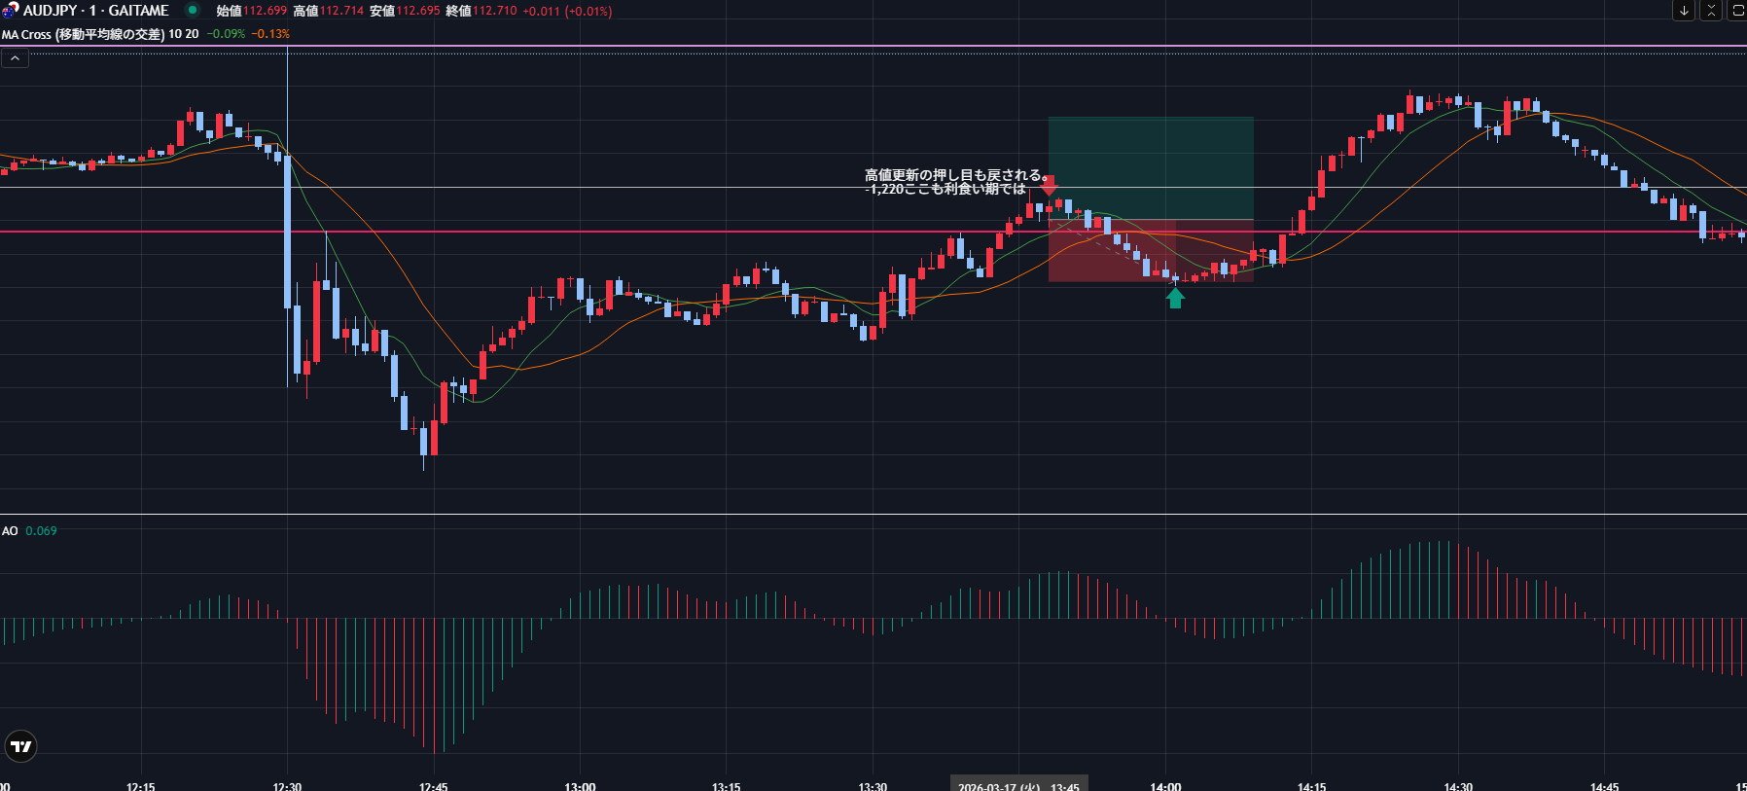Open the AUDJPY symbol title
The width and height of the screenshot is (1747, 791).
(95, 11)
